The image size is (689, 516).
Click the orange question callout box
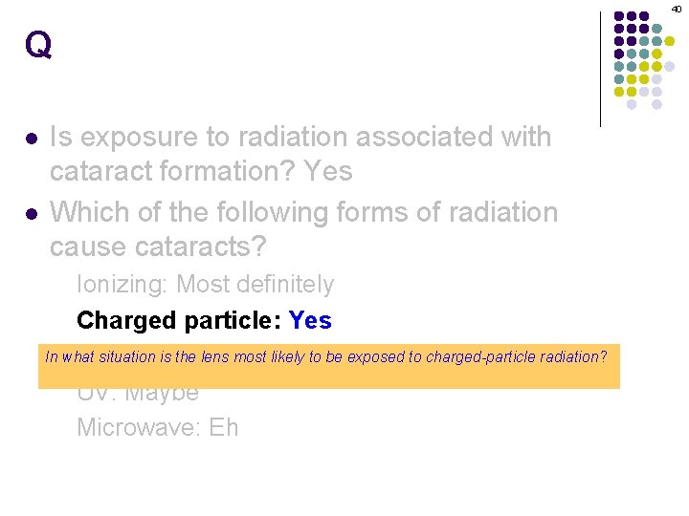(329, 366)
